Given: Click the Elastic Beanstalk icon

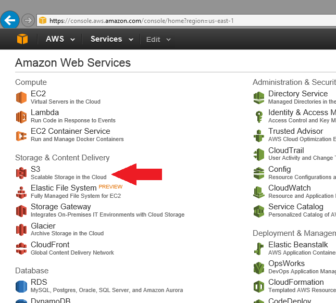Looking at the screenshot, I should [x=259, y=249].
